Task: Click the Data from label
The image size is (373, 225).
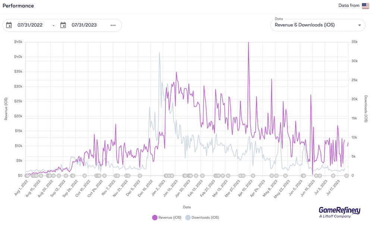Action: pos(349,6)
